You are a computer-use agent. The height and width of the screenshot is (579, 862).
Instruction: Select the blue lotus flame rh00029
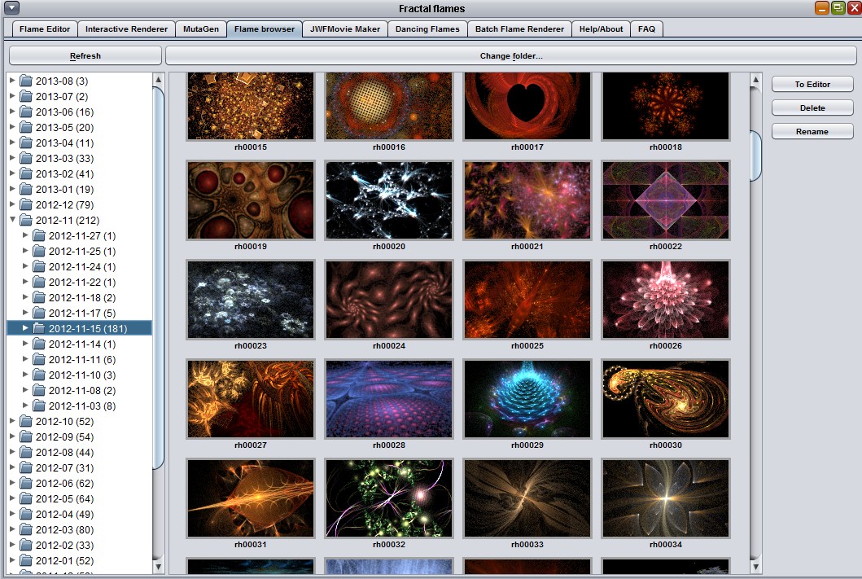point(527,399)
